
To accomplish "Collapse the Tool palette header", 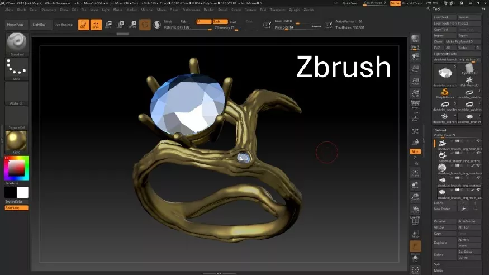I will click(x=436, y=9).
